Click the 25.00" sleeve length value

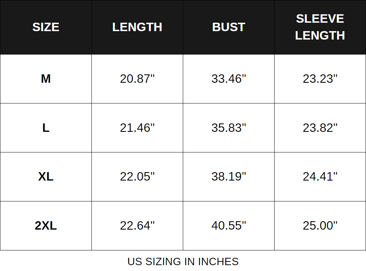click(x=320, y=226)
